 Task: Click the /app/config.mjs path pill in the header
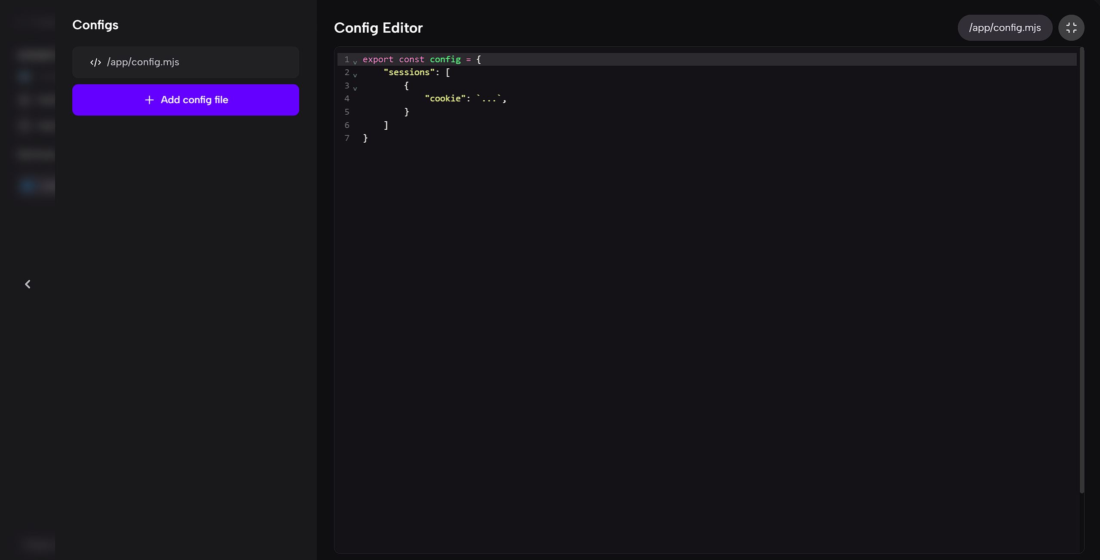tap(1004, 28)
